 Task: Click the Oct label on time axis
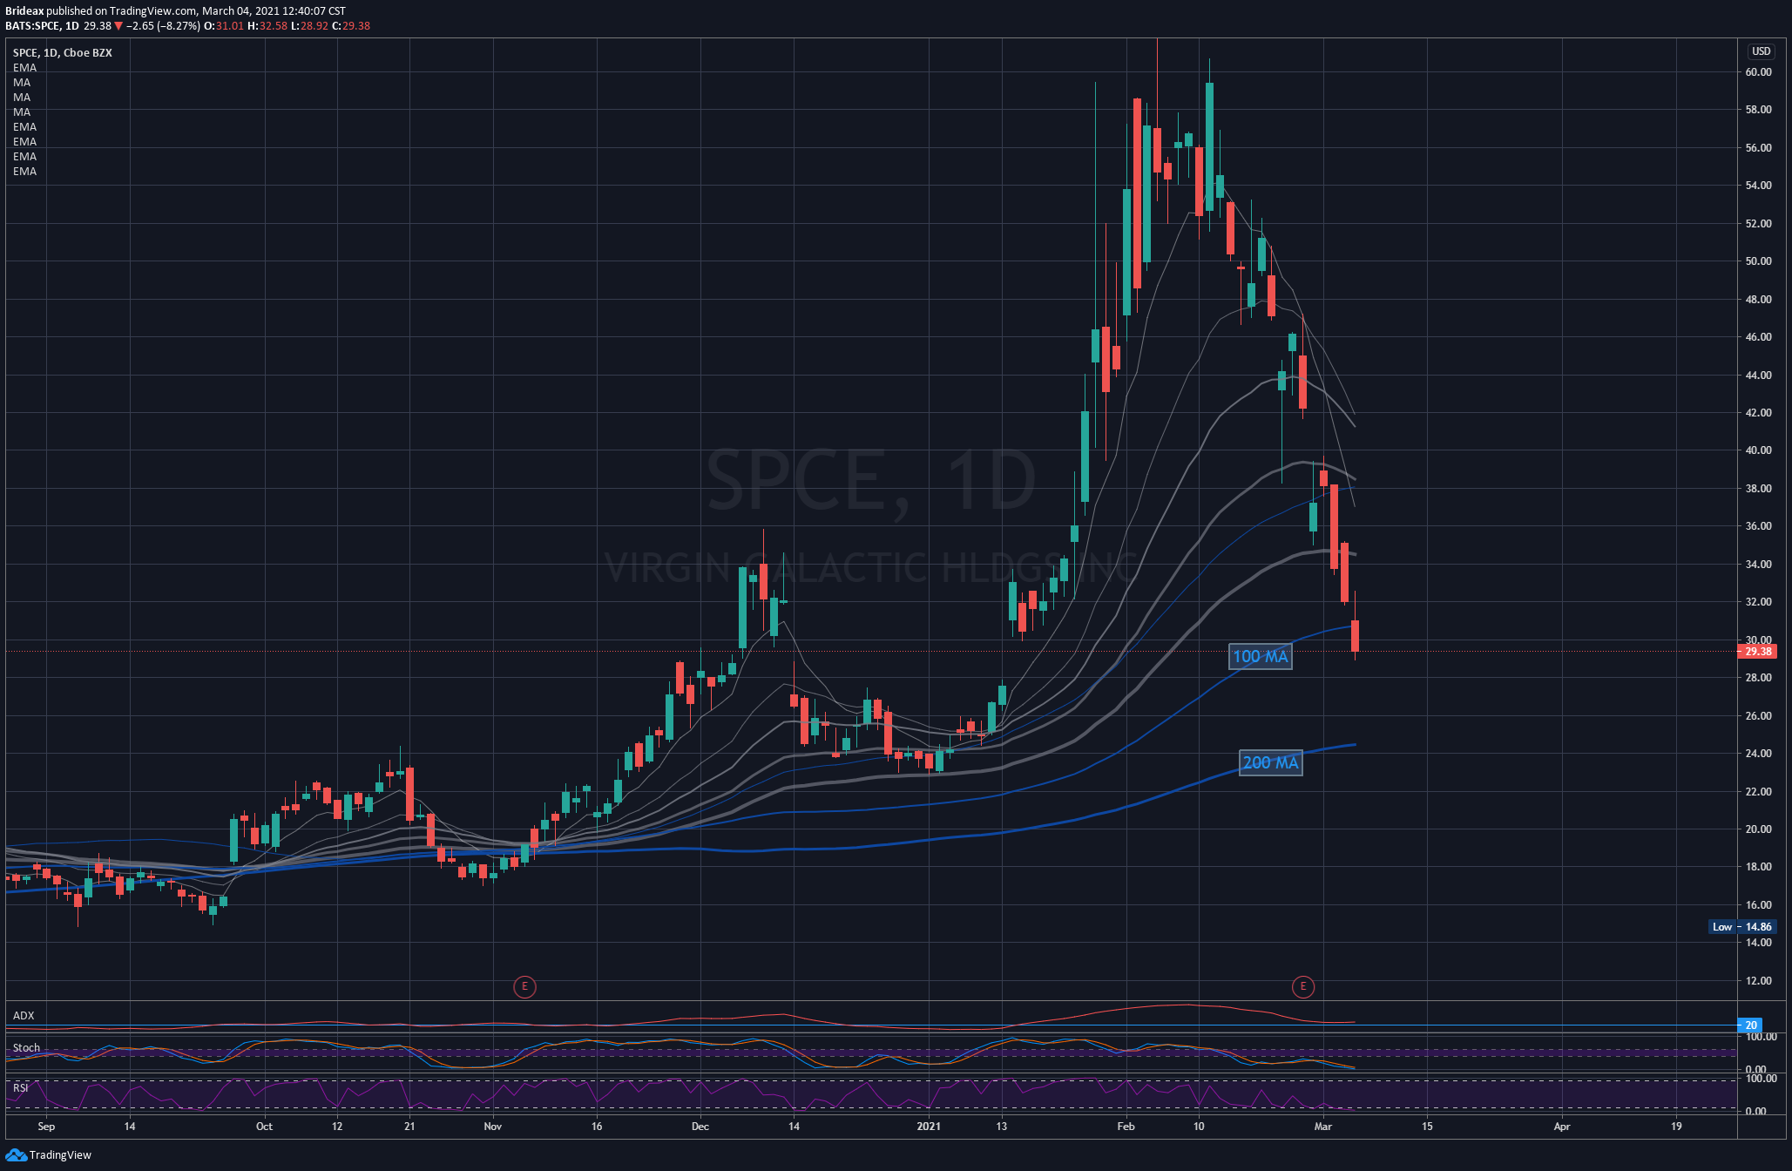(264, 1127)
